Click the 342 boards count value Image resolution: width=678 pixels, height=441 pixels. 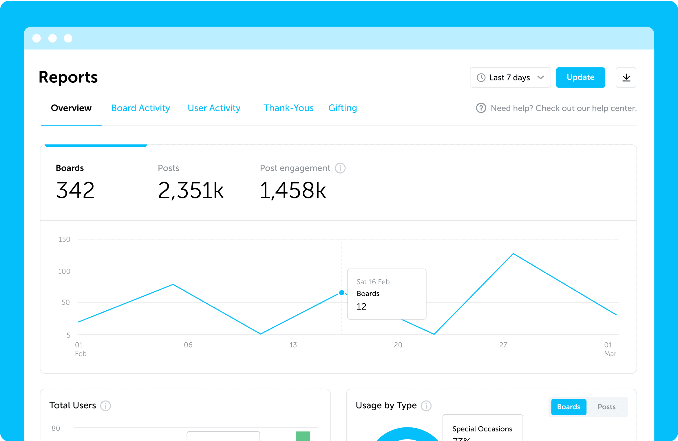coord(75,190)
